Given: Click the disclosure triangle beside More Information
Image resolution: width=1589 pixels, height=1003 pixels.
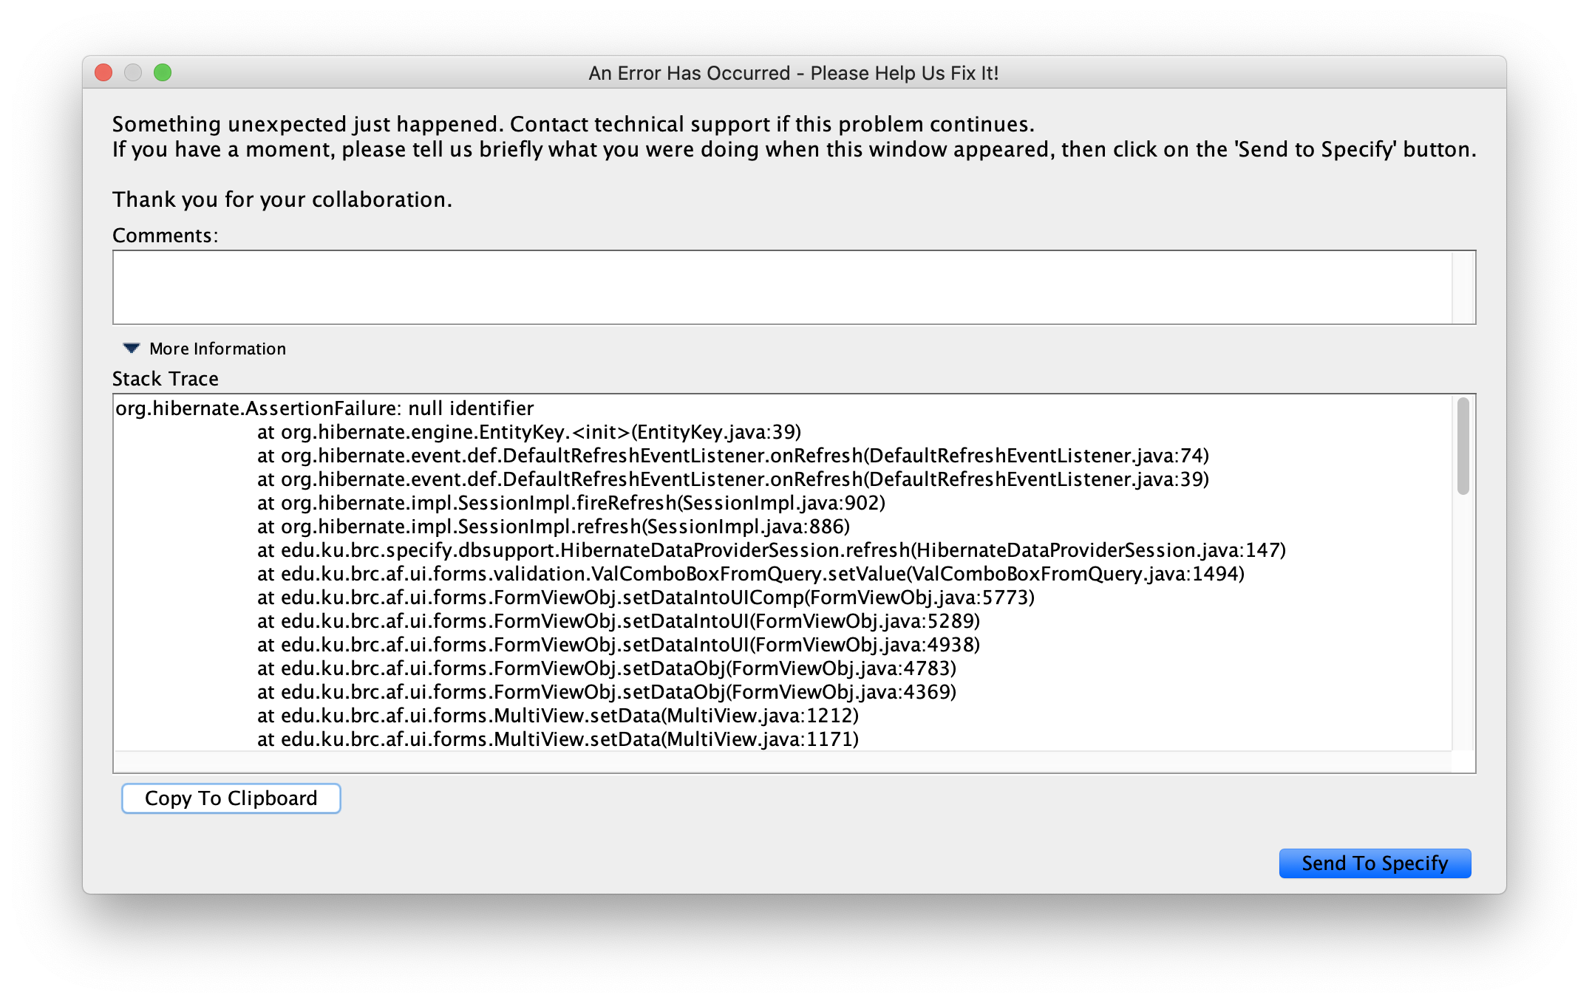Looking at the screenshot, I should coord(131,348).
